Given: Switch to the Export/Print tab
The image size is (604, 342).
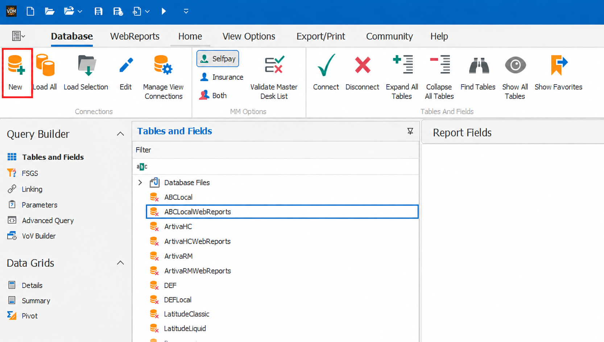Looking at the screenshot, I should coord(321,36).
